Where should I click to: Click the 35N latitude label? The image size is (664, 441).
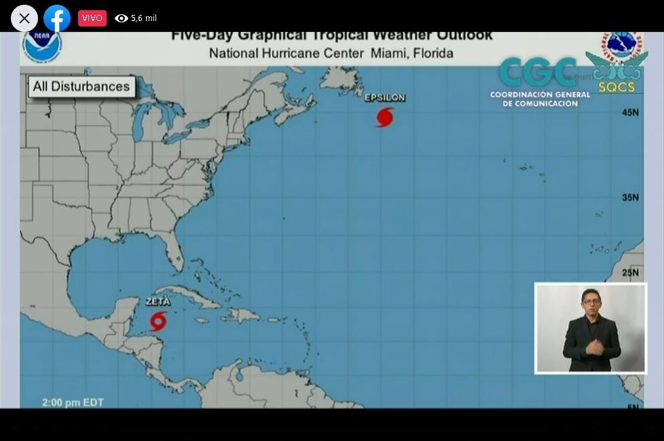click(x=630, y=197)
